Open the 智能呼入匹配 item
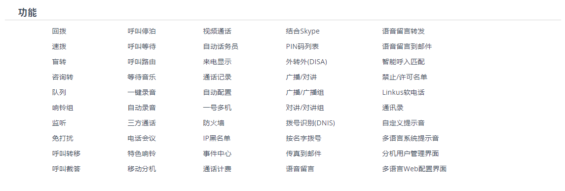Viewport: 565px width, 191px height. click(404, 62)
